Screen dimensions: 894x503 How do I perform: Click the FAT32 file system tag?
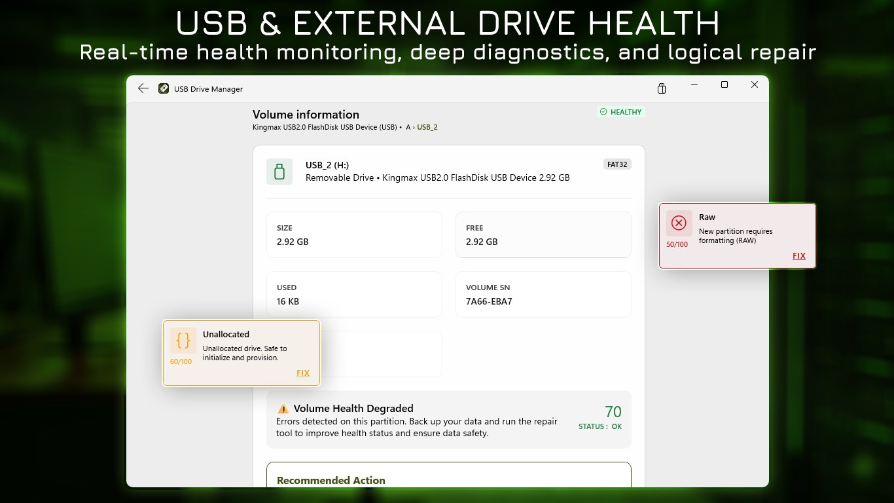[x=617, y=164]
